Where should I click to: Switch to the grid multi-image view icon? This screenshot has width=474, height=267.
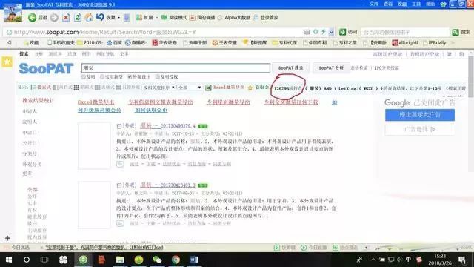tap(76, 88)
